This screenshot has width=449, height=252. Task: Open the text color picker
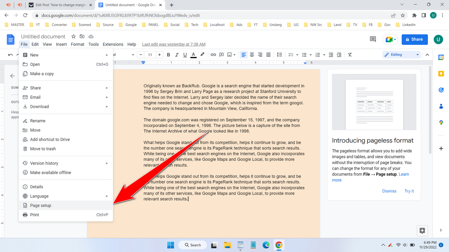pos(193,55)
